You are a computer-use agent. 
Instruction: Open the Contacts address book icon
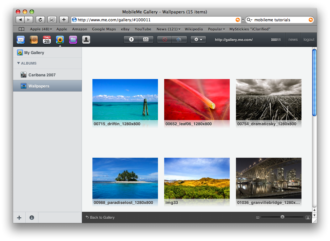[x=34, y=40]
